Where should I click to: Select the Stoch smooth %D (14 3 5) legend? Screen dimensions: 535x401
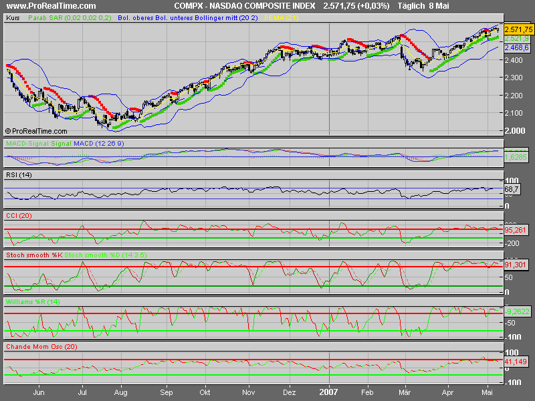(106, 255)
